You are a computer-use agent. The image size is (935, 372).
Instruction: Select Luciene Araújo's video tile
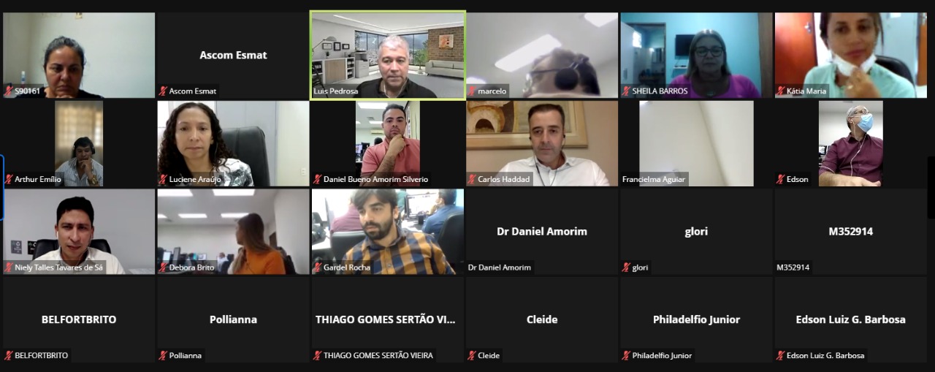click(233, 143)
